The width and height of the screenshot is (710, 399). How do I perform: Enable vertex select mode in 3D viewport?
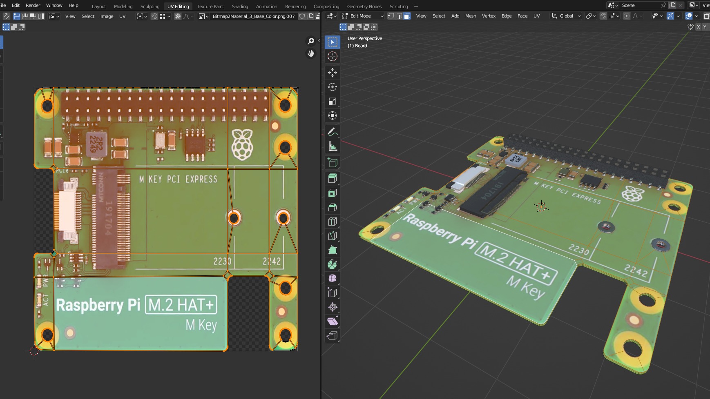tap(391, 16)
